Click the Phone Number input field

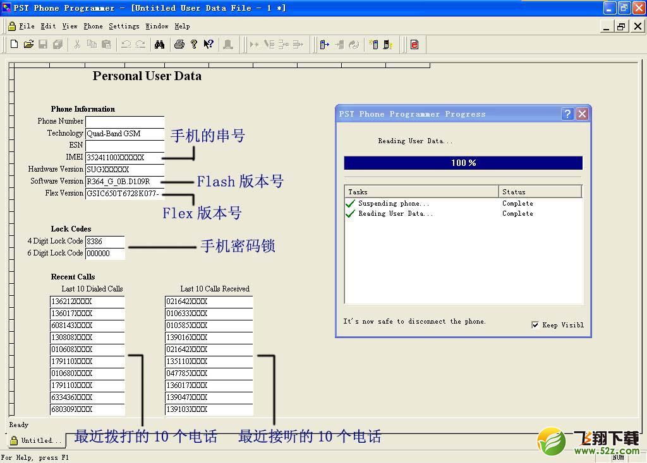point(124,122)
